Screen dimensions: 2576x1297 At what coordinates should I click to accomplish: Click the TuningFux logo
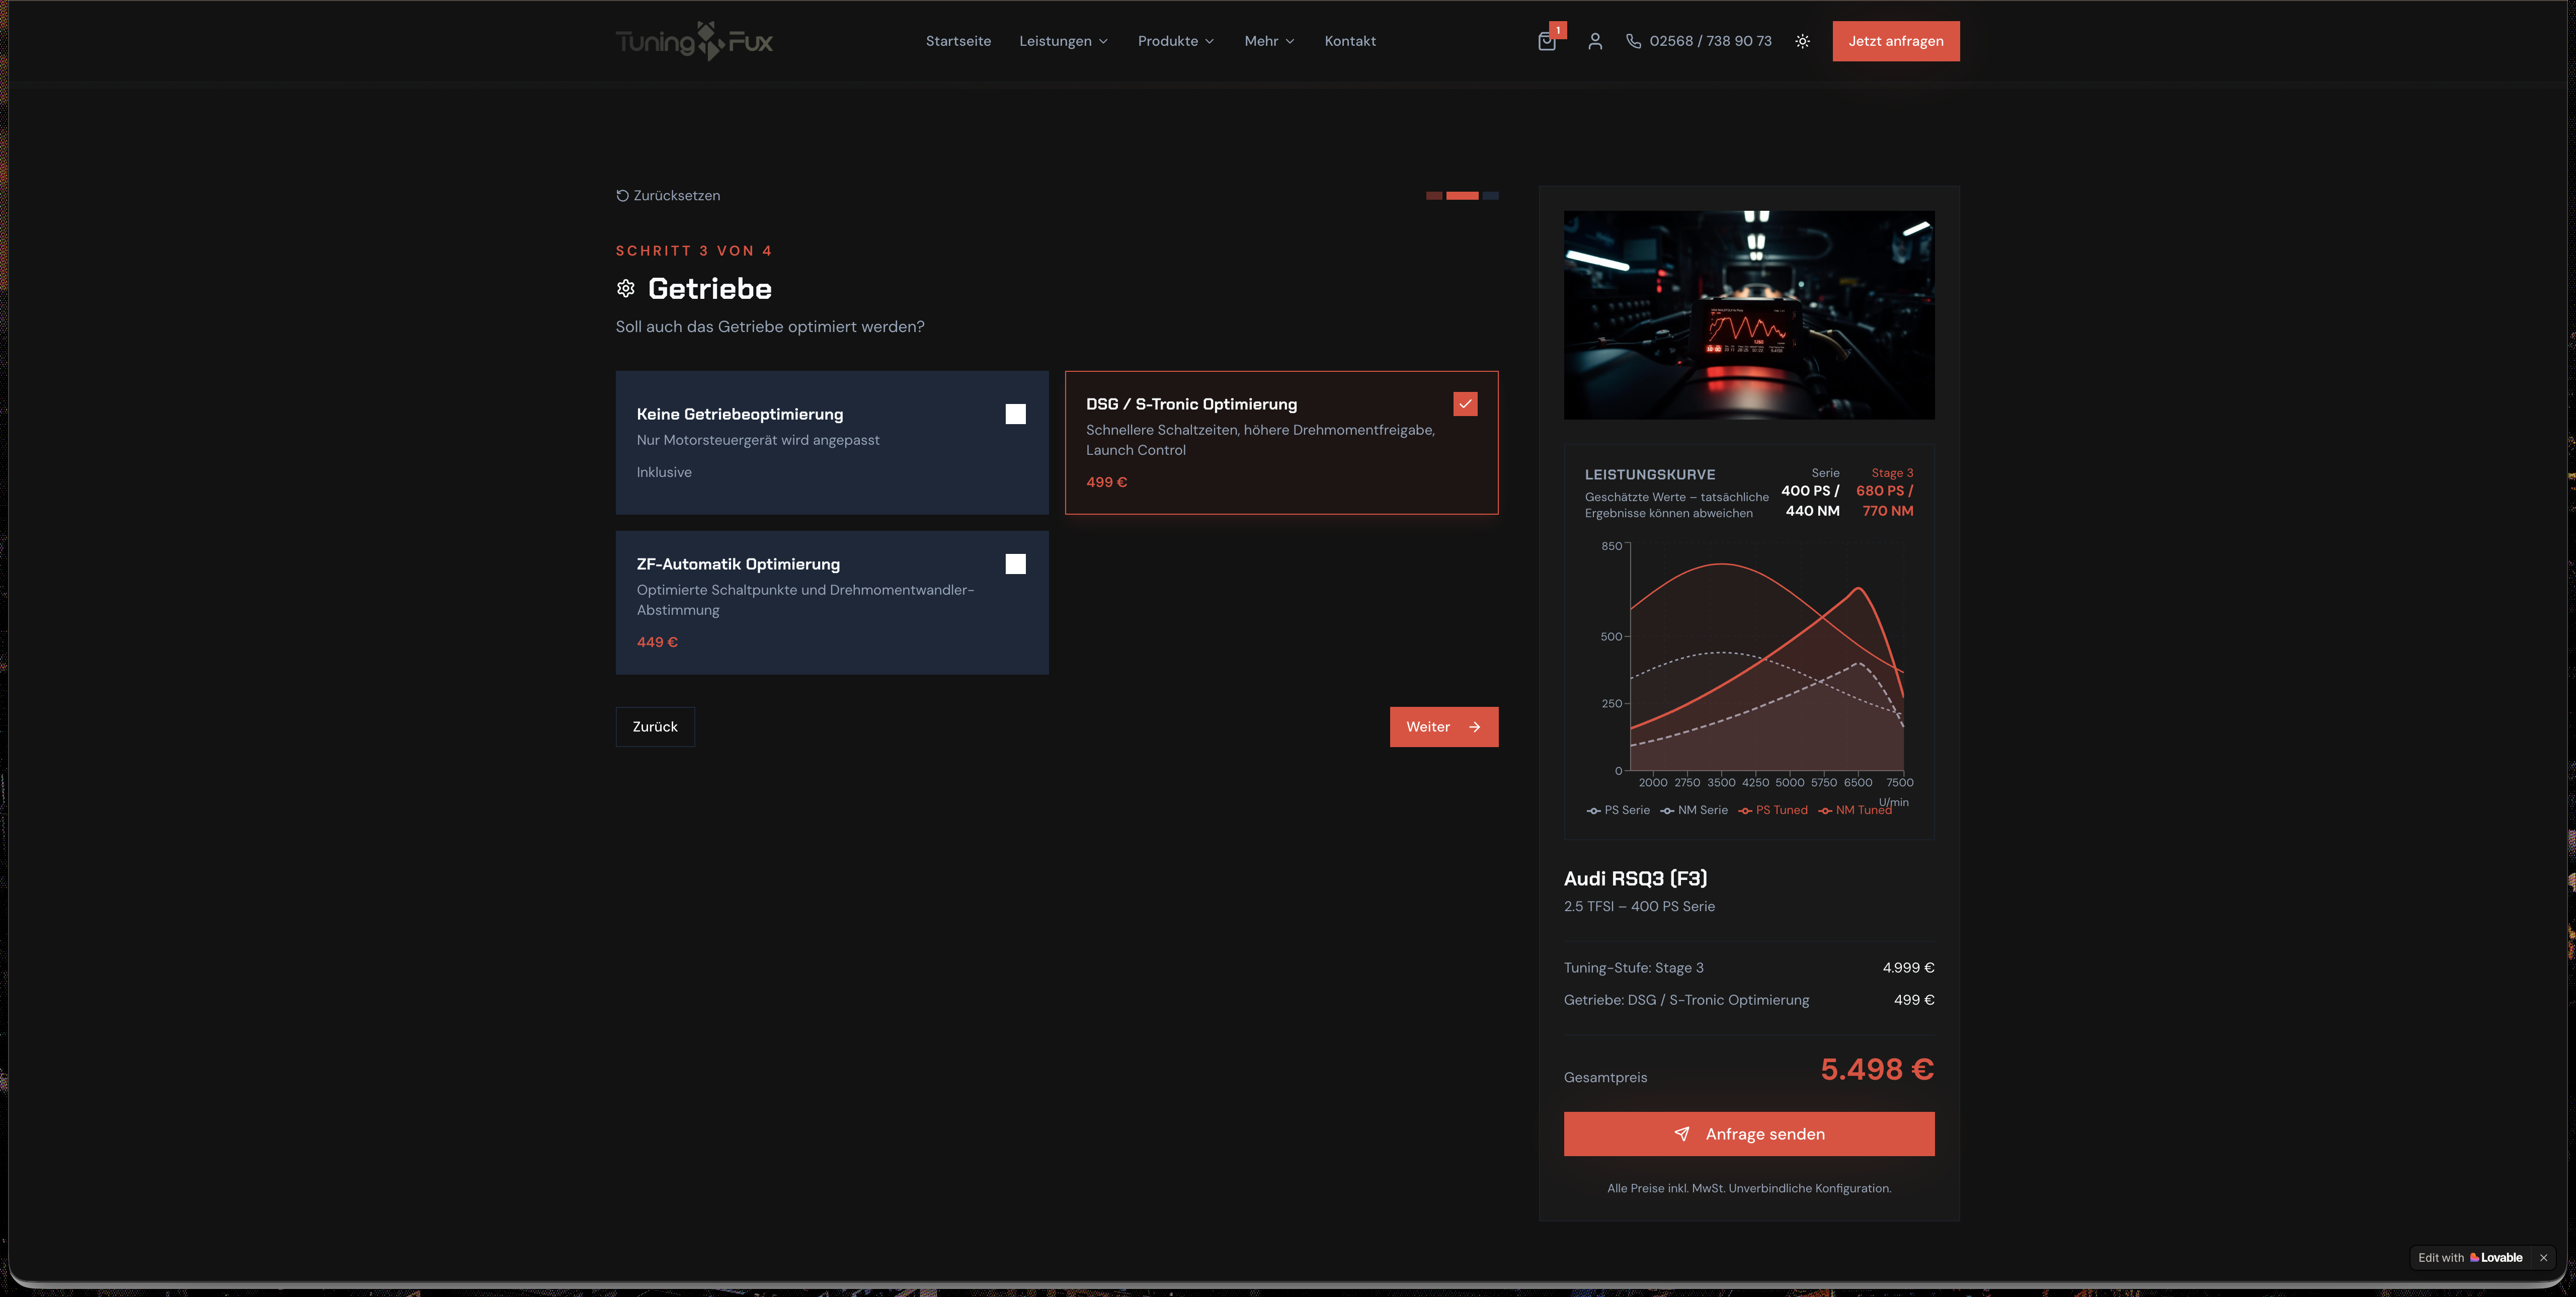694,41
